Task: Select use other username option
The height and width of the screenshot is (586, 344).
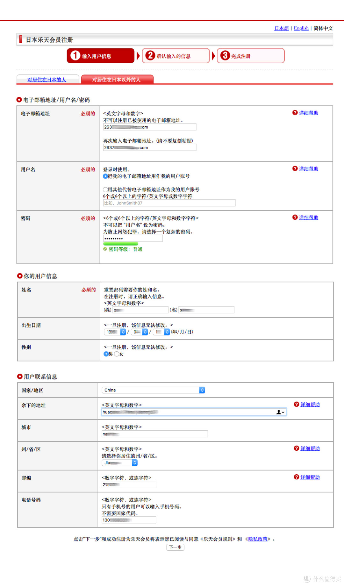Action: click(x=105, y=189)
